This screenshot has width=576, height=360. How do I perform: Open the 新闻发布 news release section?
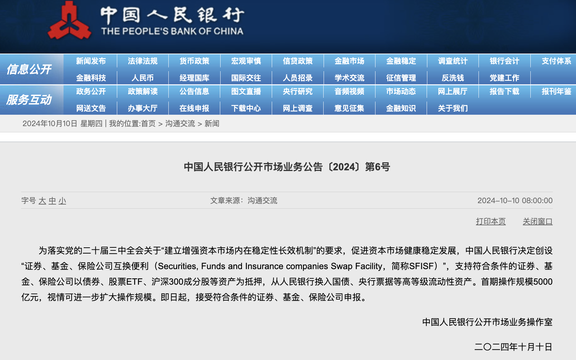click(91, 61)
